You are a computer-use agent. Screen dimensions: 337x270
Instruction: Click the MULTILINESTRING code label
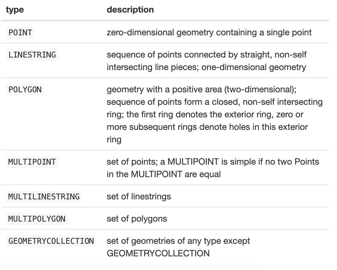click(x=44, y=197)
